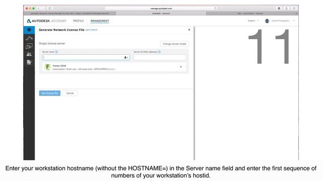Image resolution: width=322 pixels, height=181 pixels.
Task: Go forward using Safari forward arrow
Action: pyautogui.click(x=43, y=9)
